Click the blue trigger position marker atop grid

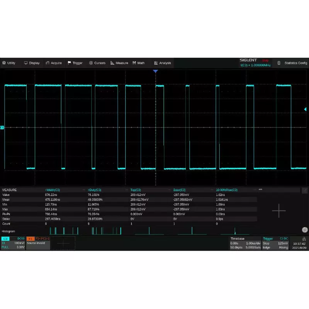[156, 71]
